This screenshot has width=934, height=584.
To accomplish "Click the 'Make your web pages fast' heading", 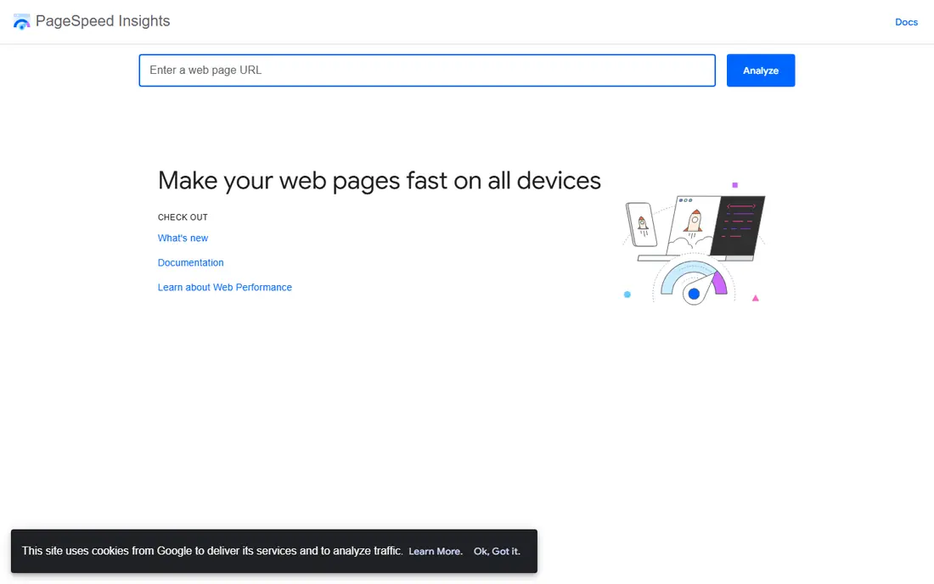I will [x=380, y=181].
